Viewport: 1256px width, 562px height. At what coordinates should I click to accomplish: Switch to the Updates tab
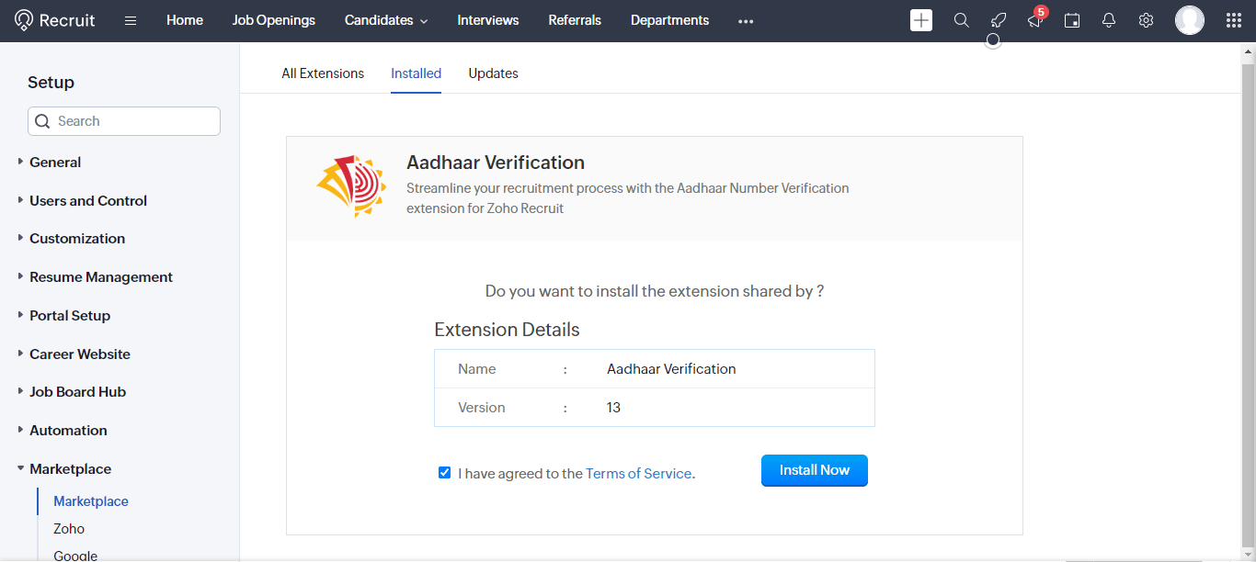pos(494,73)
